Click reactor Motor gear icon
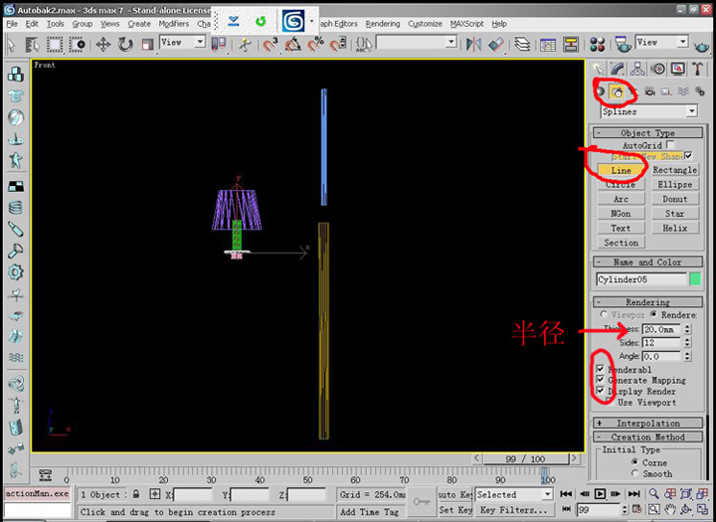The height and width of the screenshot is (522, 716). pyautogui.click(x=16, y=272)
